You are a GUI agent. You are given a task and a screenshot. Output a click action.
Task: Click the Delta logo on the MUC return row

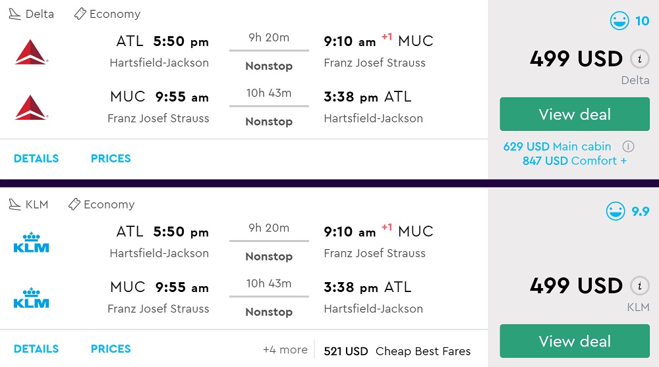31,107
